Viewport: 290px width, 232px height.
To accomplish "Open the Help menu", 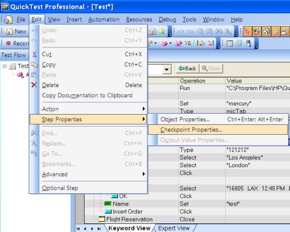I will 236,19.
